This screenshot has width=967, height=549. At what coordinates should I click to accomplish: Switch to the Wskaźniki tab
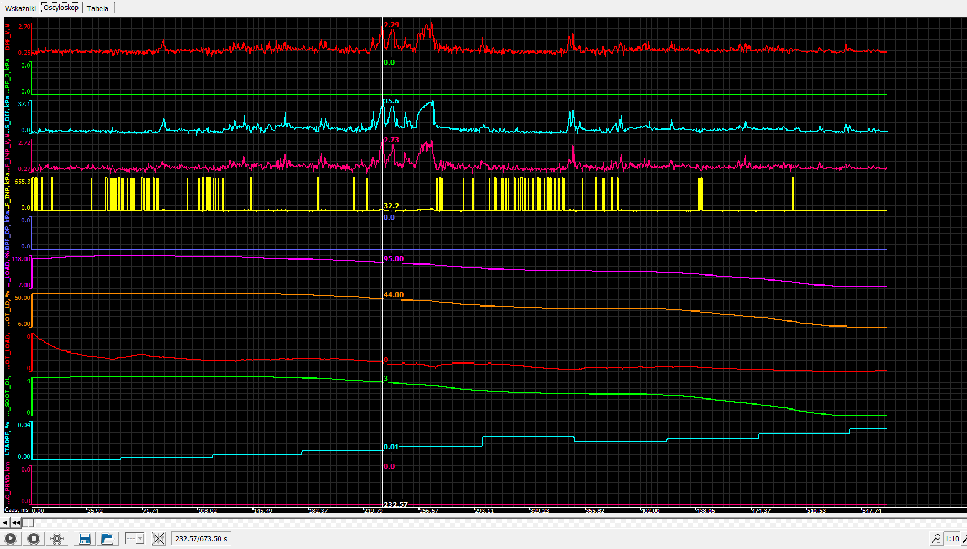click(20, 8)
